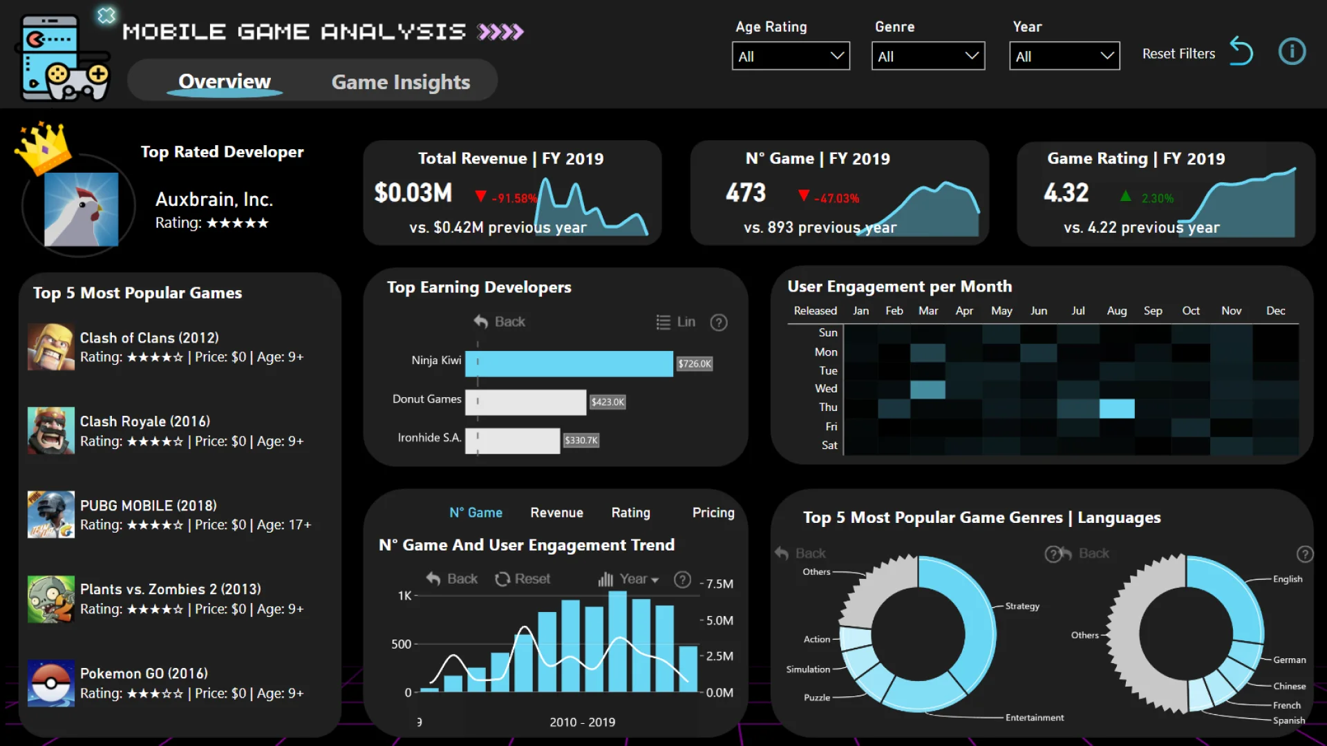Switch to the Game Insights tab
The height and width of the screenshot is (746, 1327).
401,82
